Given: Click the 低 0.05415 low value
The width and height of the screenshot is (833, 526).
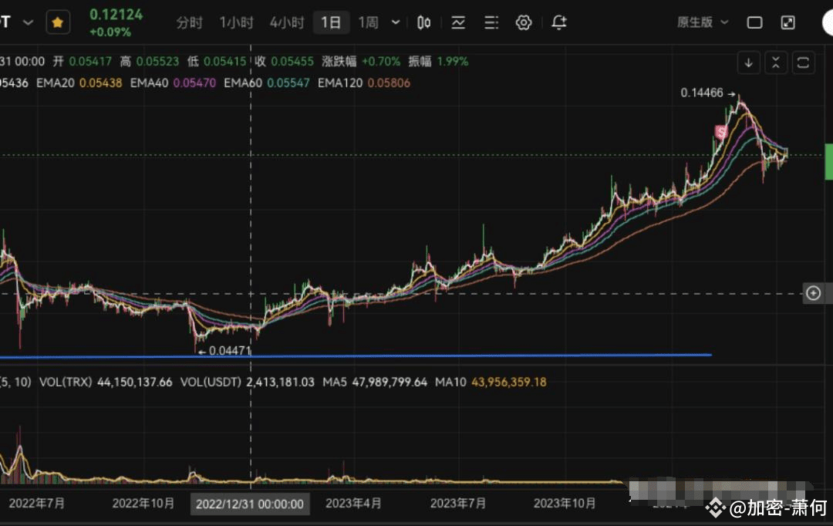Looking at the screenshot, I should pyautogui.click(x=217, y=62).
